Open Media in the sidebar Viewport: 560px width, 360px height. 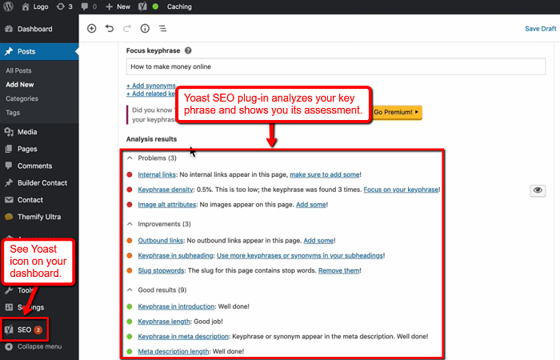(39, 132)
